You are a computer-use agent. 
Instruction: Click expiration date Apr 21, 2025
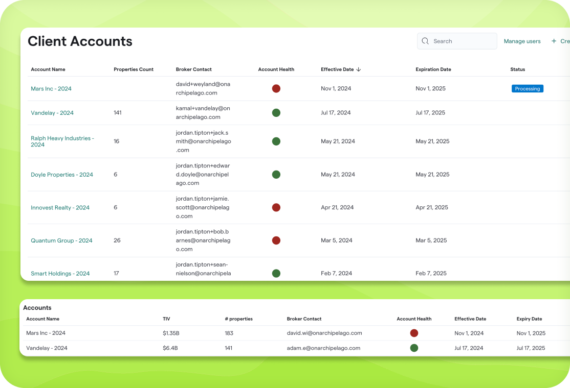[432, 207]
